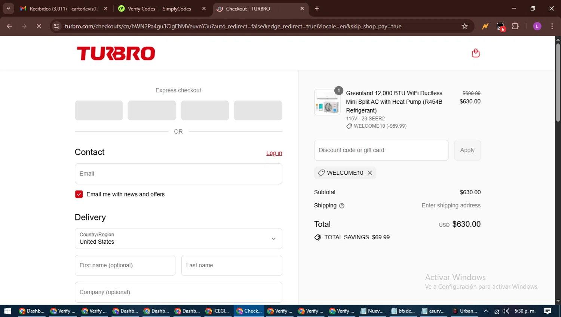
Task: Close the Verify Codes SimplyCodes tab
Action: pyautogui.click(x=204, y=9)
